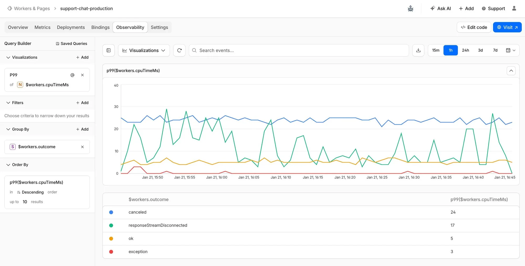Select the 24h time range
The width and height of the screenshot is (525, 266).
[x=465, y=50]
